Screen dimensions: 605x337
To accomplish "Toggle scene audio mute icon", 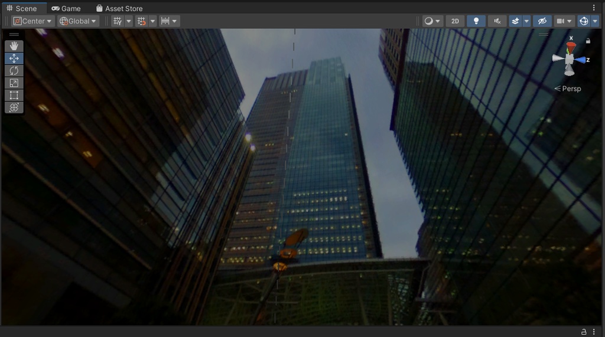I will [x=497, y=21].
